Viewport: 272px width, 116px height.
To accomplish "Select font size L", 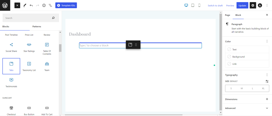I will [x=252, y=88].
